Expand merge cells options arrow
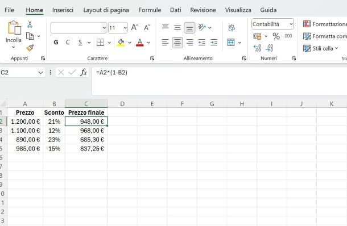 [240, 43]
